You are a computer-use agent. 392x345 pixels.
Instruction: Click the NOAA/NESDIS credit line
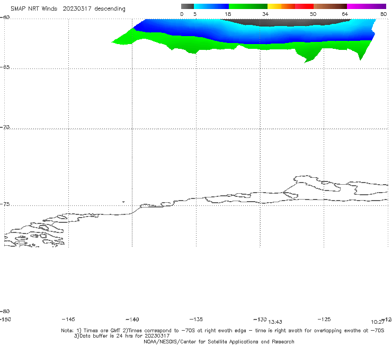click(x=219, y=341)
